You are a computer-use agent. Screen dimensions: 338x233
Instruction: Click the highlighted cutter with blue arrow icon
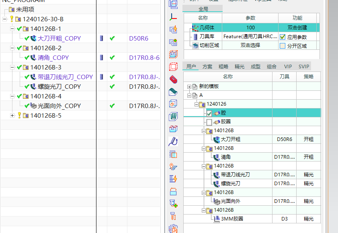173,141
